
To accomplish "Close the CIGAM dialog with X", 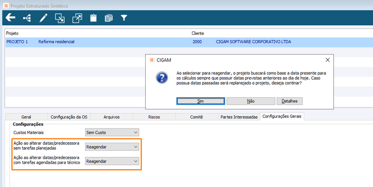I will click(328, 60).
